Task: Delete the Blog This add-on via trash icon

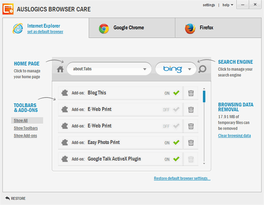Action: 191,93
